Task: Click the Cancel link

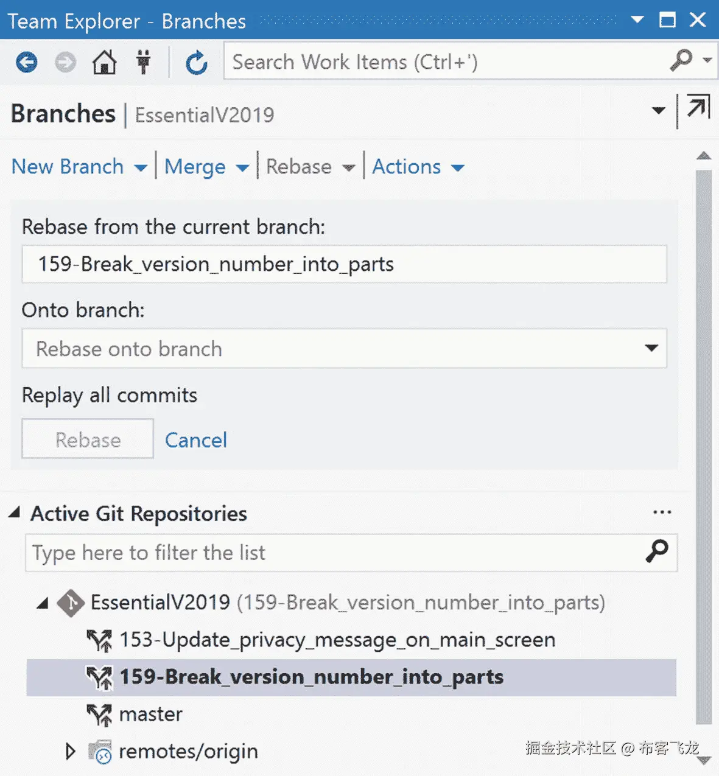Action: tap(196, 440)
